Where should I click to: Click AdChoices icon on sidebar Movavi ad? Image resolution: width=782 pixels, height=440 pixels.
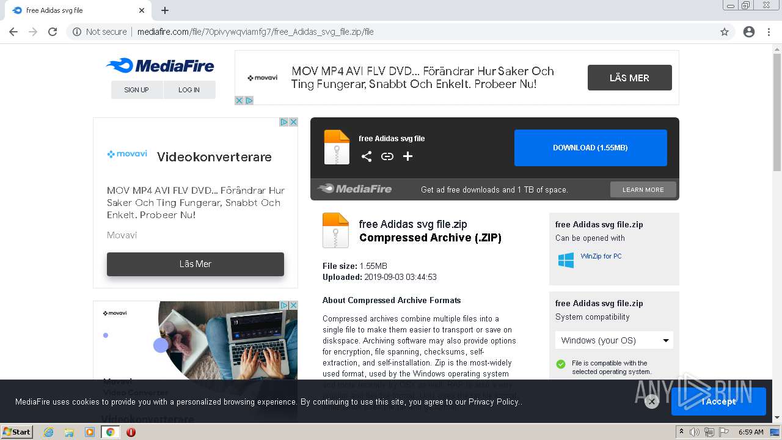284,122
